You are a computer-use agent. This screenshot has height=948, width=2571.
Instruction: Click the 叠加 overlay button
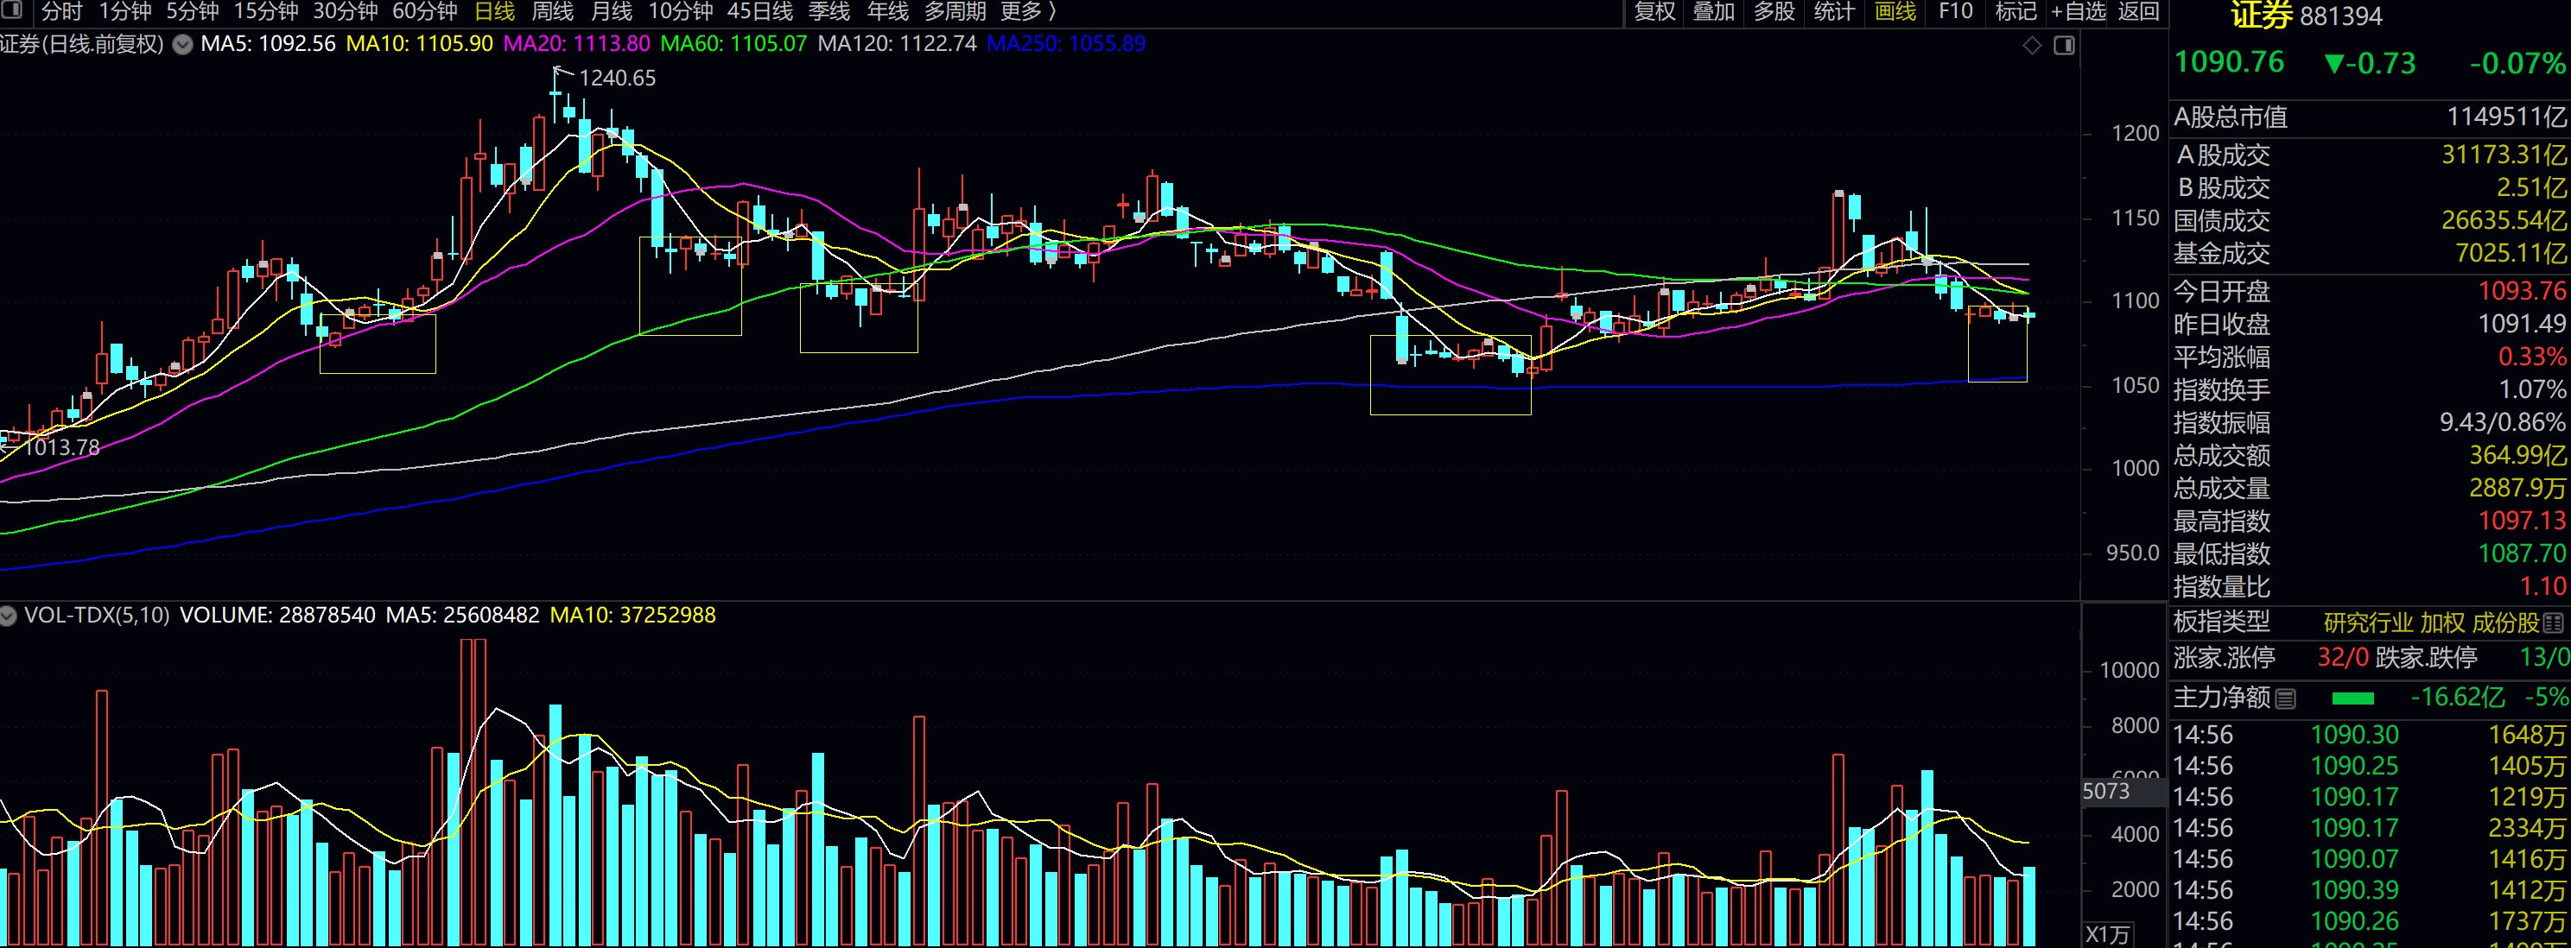[x=1714, y=11]
